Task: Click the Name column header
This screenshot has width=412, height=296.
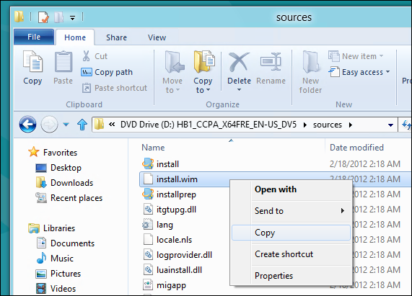Action: click(x=153, y=148)
